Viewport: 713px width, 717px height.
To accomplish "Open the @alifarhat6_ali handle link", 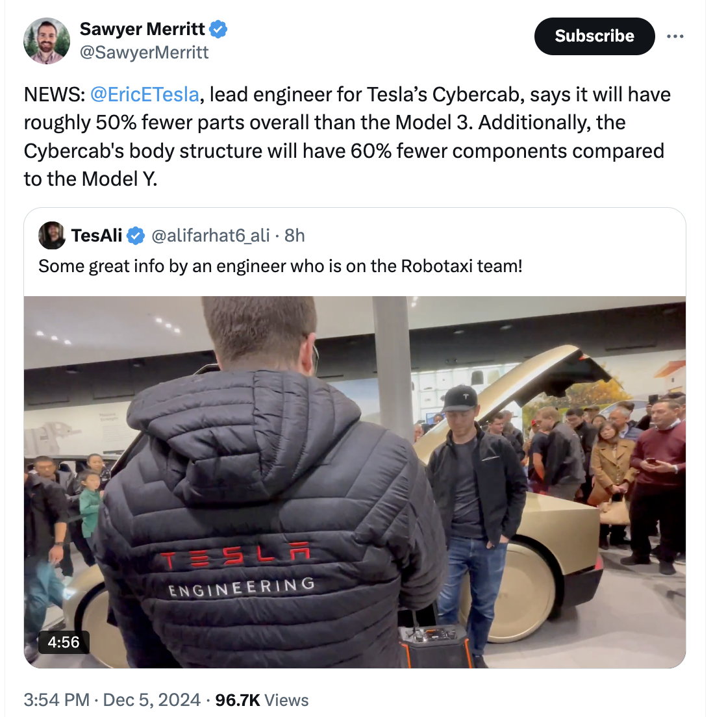I will [210, 236].
